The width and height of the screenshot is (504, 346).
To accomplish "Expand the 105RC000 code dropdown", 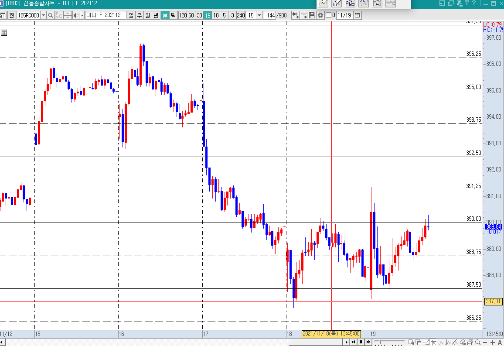I will click(43, 15).
